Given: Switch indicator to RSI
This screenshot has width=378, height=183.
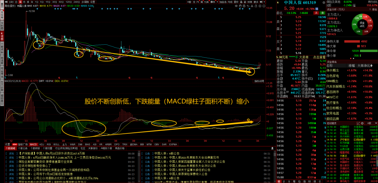Looking at the screenshot, I should point(49,145).
